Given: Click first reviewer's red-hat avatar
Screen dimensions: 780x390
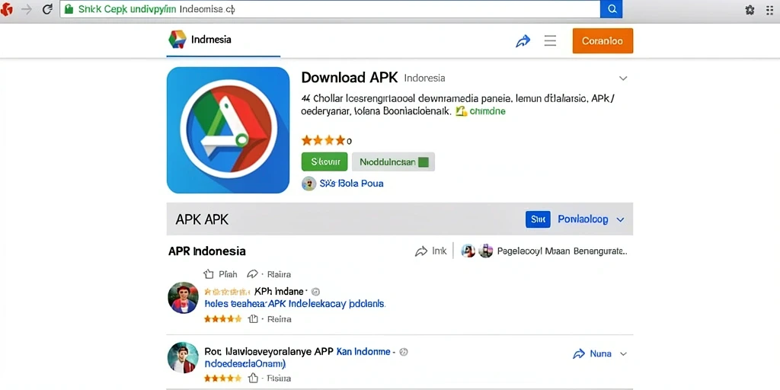Looking at the screenshot, I should tap(183, 298).
